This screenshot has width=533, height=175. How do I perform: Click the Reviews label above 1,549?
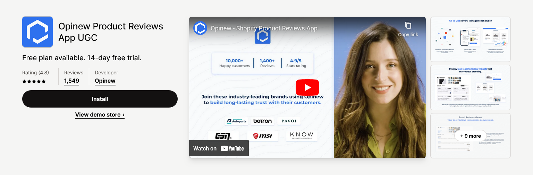point(74,73)
